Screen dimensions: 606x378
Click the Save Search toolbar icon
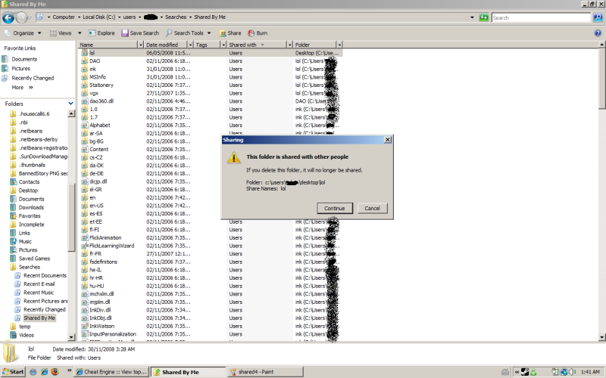pos(139,33)
